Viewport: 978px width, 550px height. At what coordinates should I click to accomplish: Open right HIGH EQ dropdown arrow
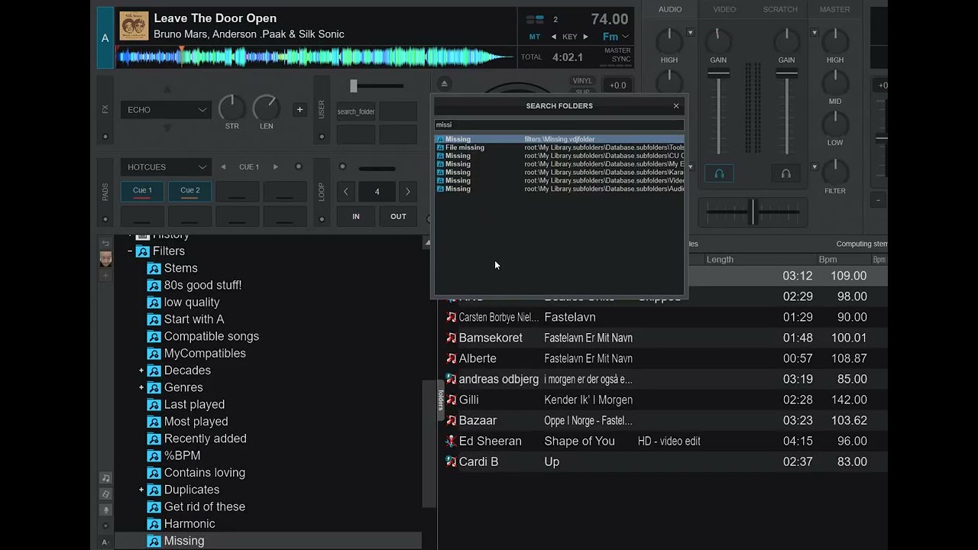(814, 33)
